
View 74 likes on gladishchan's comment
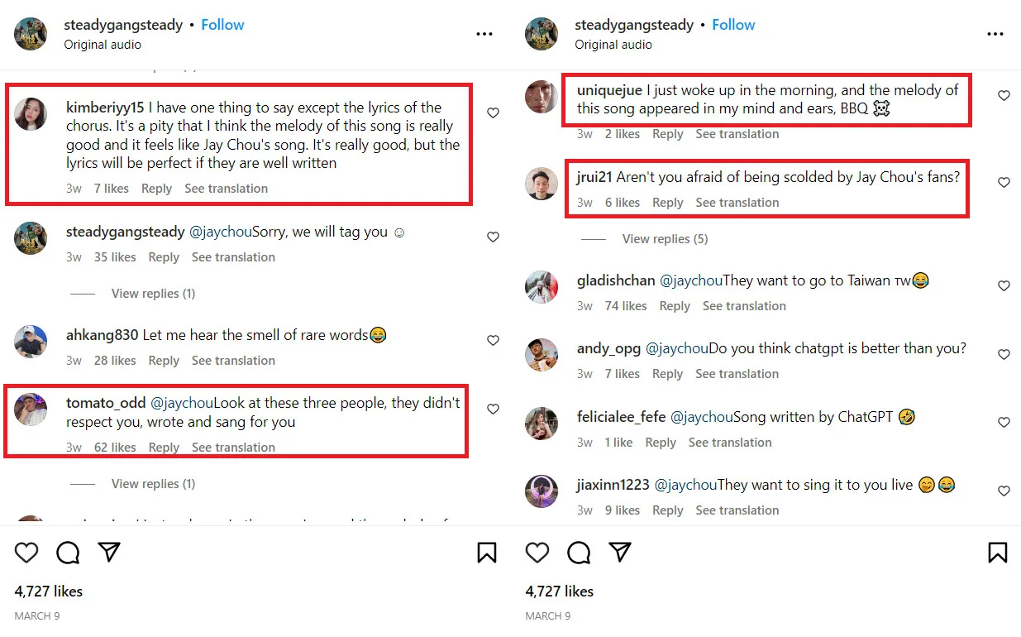625,306
